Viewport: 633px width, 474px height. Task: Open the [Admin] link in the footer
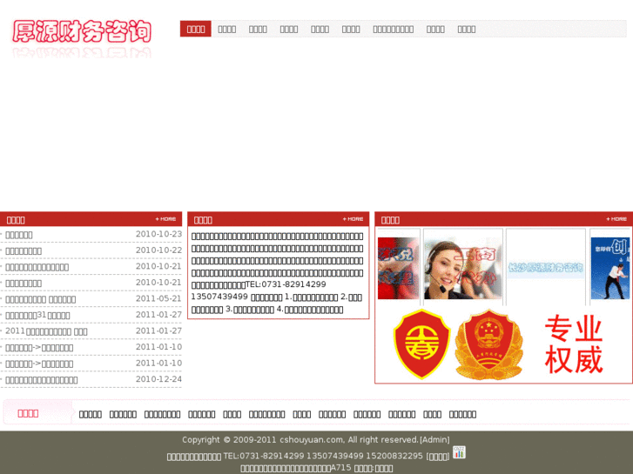pos(434,440)
